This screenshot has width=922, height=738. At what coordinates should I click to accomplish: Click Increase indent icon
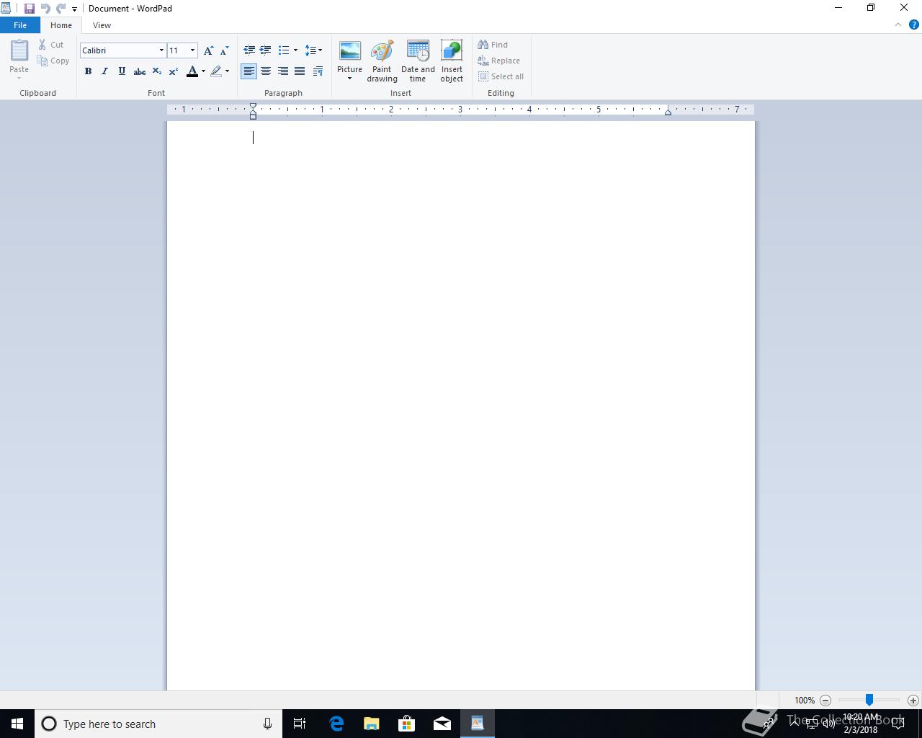tap(266, 50)
